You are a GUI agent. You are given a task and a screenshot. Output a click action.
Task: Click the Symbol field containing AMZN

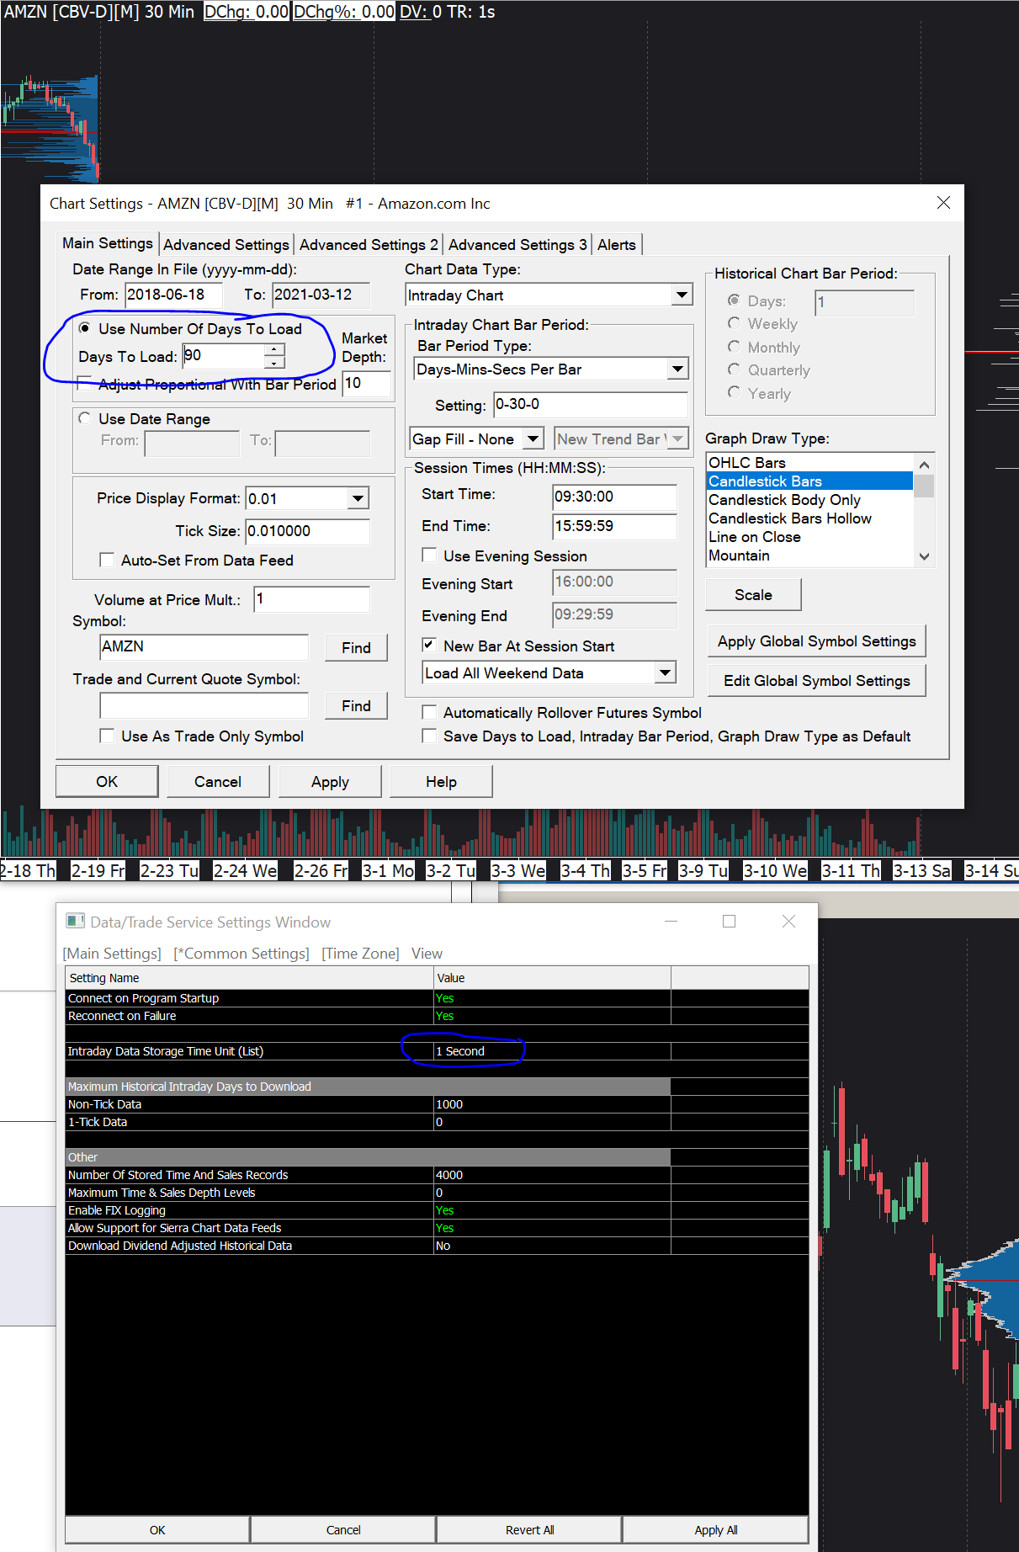click(x=204, y=646)
